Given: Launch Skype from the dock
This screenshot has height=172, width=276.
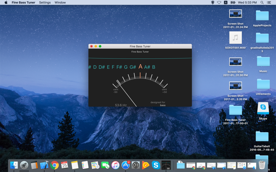Looking at the screenshot, I should 156,165.
